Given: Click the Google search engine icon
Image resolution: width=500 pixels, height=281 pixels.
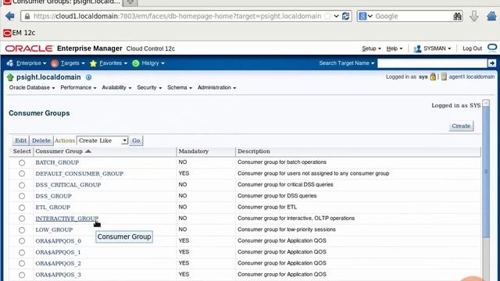Looking at the screenshot, I should (x=362, y=16).
